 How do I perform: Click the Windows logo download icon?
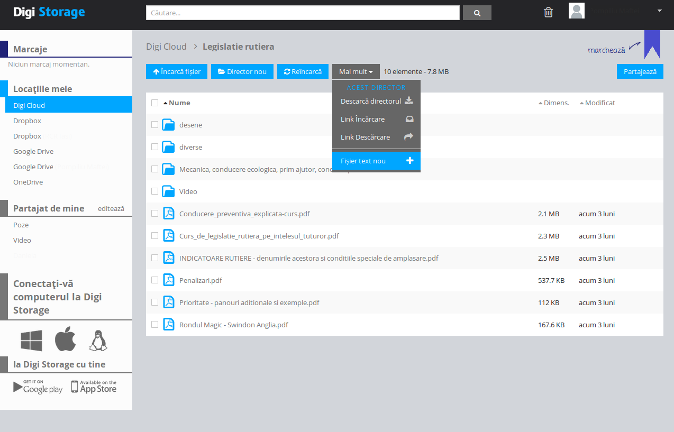tap(32, 341)
